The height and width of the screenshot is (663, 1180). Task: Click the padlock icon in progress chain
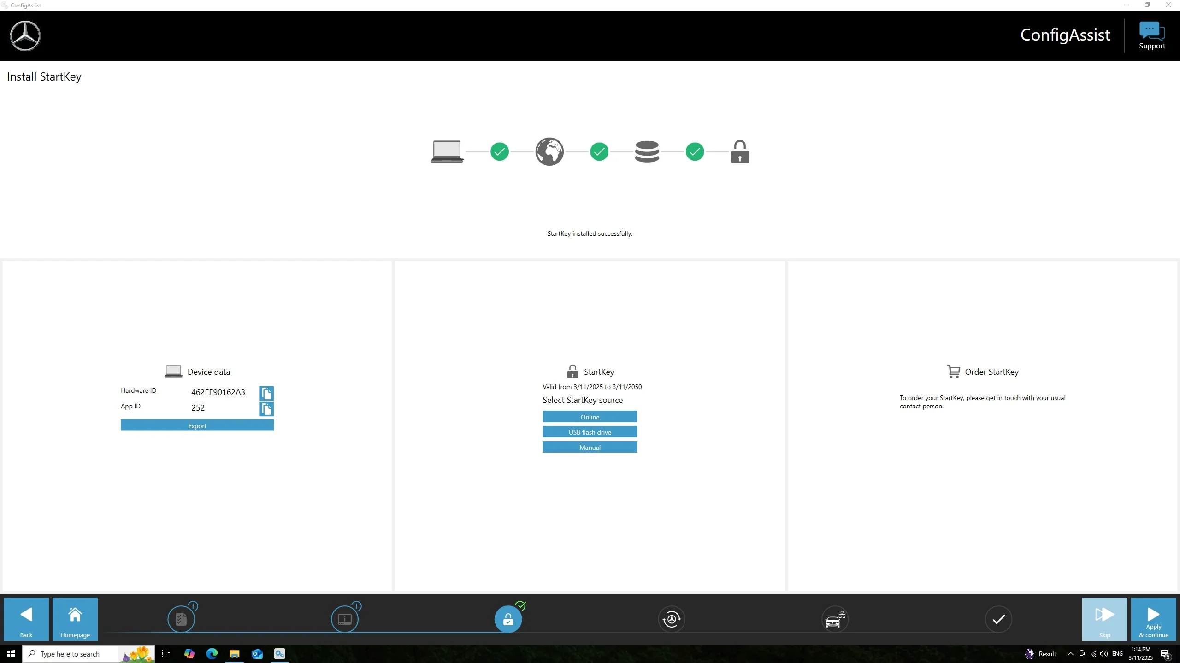[740, 151]
